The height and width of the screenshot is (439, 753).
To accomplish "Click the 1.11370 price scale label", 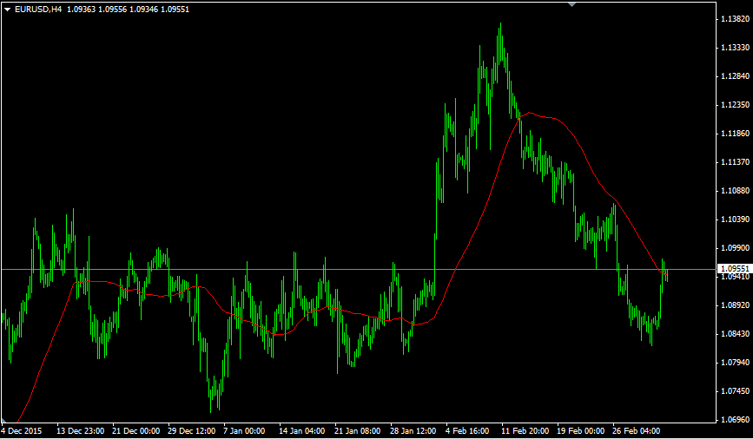I will [x=736, y=162].
